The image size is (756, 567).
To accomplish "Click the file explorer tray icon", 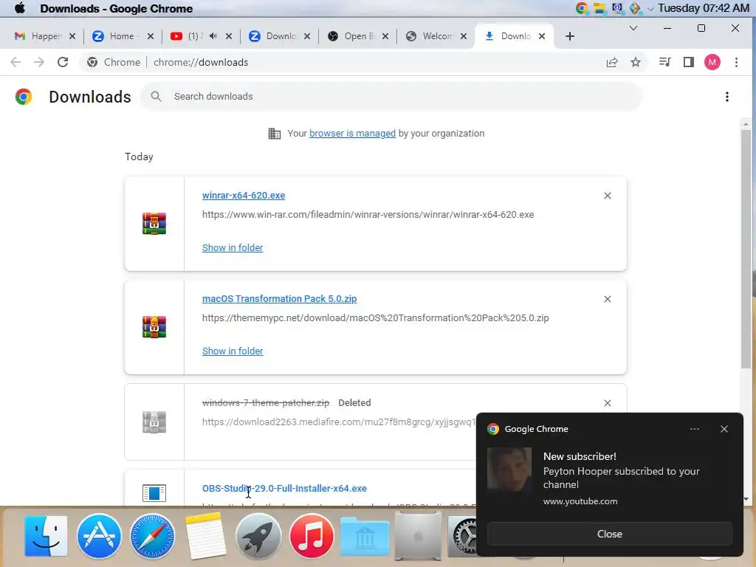I will point(599,8).
